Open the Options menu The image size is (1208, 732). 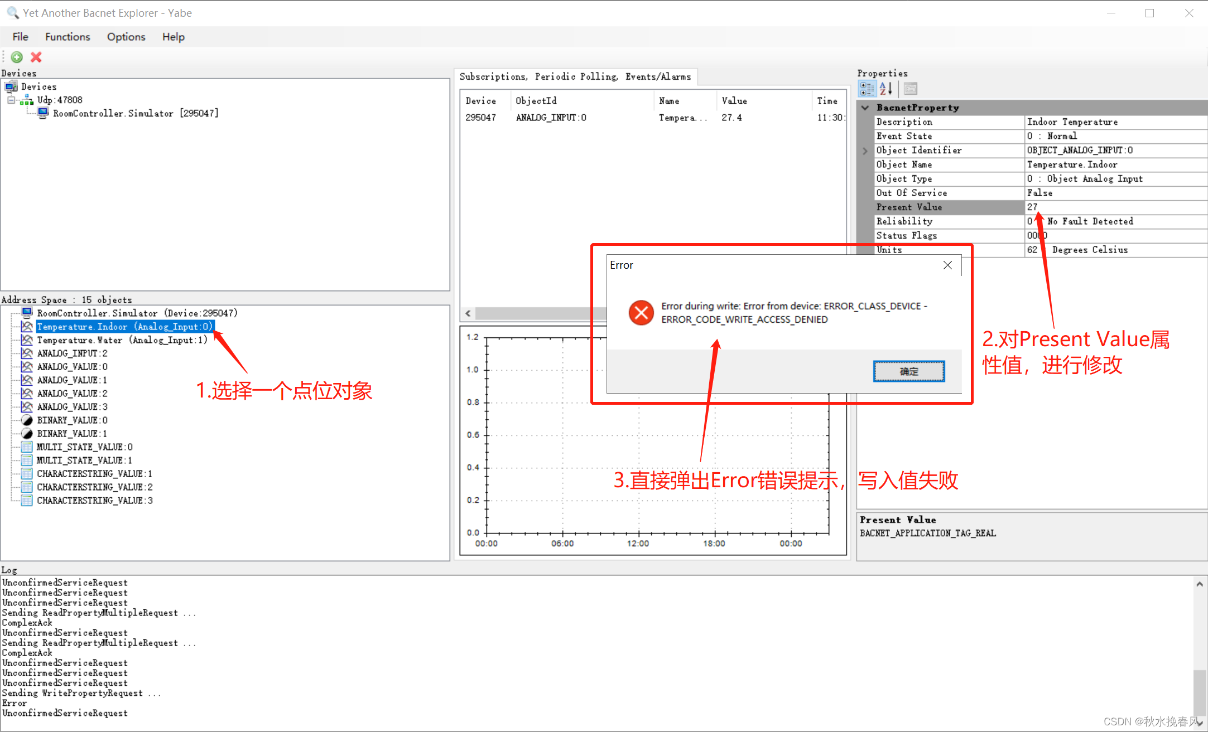coord(126,37)
